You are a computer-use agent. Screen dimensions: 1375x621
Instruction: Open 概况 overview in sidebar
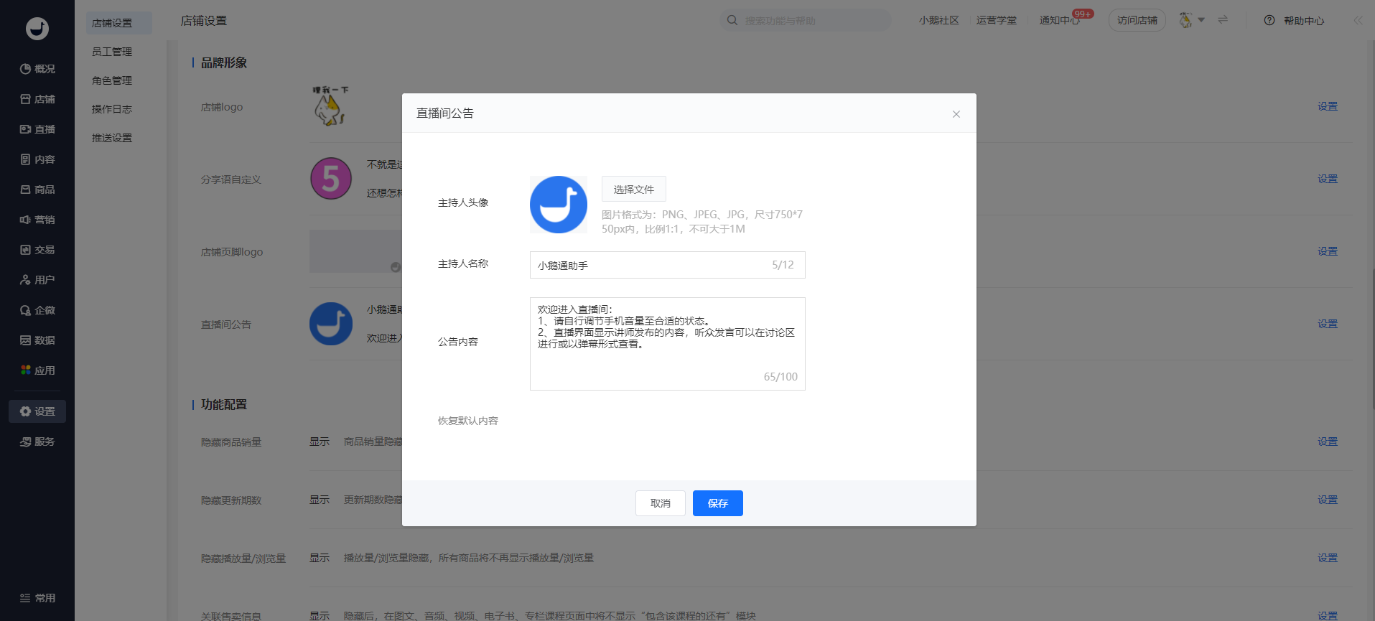click(37, 69)
